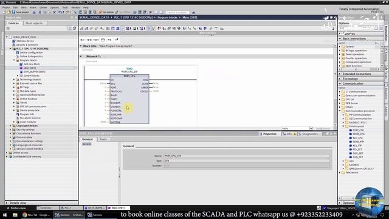The image size is (389, 219).
Task: Select SEND_PTP instruction in Point-to-point folder
Action: pos(358,142)
